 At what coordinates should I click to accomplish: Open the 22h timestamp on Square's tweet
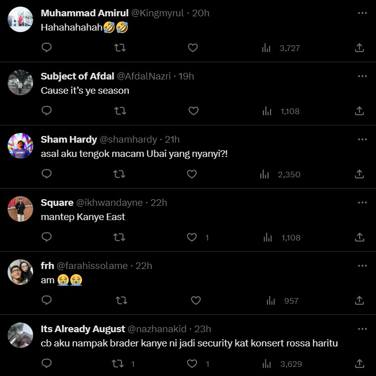pyautogui.click(x=158, y=203)
